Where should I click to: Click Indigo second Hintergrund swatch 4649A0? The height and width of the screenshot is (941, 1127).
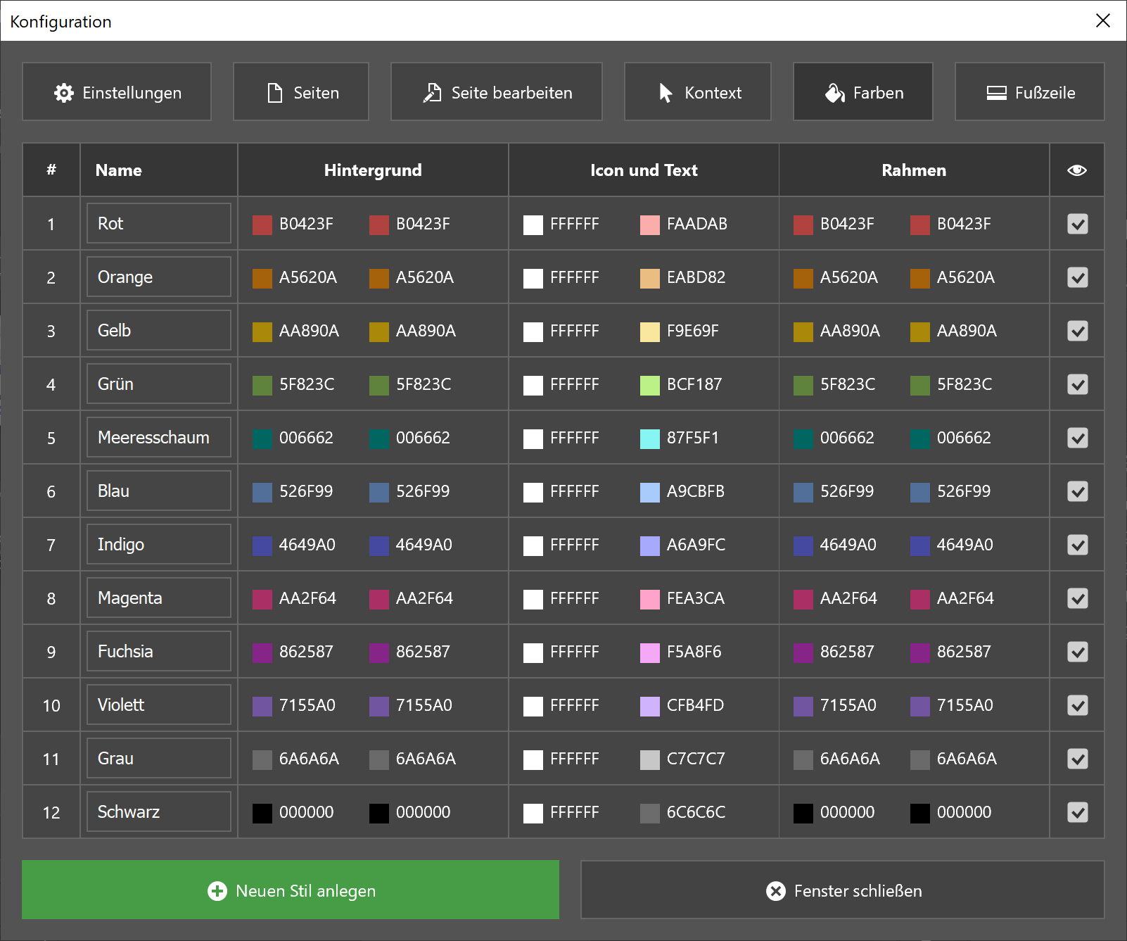(x=379, y=546)
